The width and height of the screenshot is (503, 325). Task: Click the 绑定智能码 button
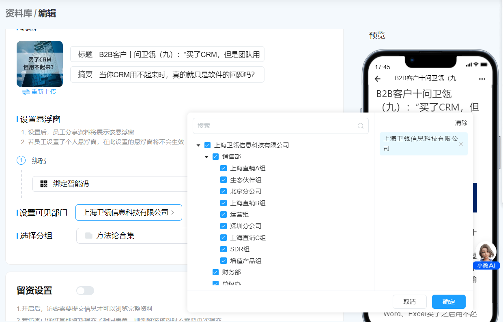coord(110,184)
